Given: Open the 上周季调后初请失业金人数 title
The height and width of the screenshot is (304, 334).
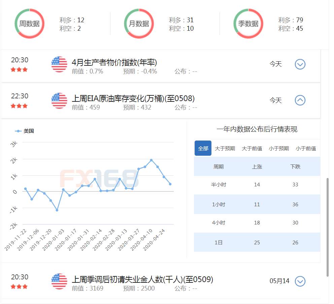Looking at the screenshot, I should [142, 279].
